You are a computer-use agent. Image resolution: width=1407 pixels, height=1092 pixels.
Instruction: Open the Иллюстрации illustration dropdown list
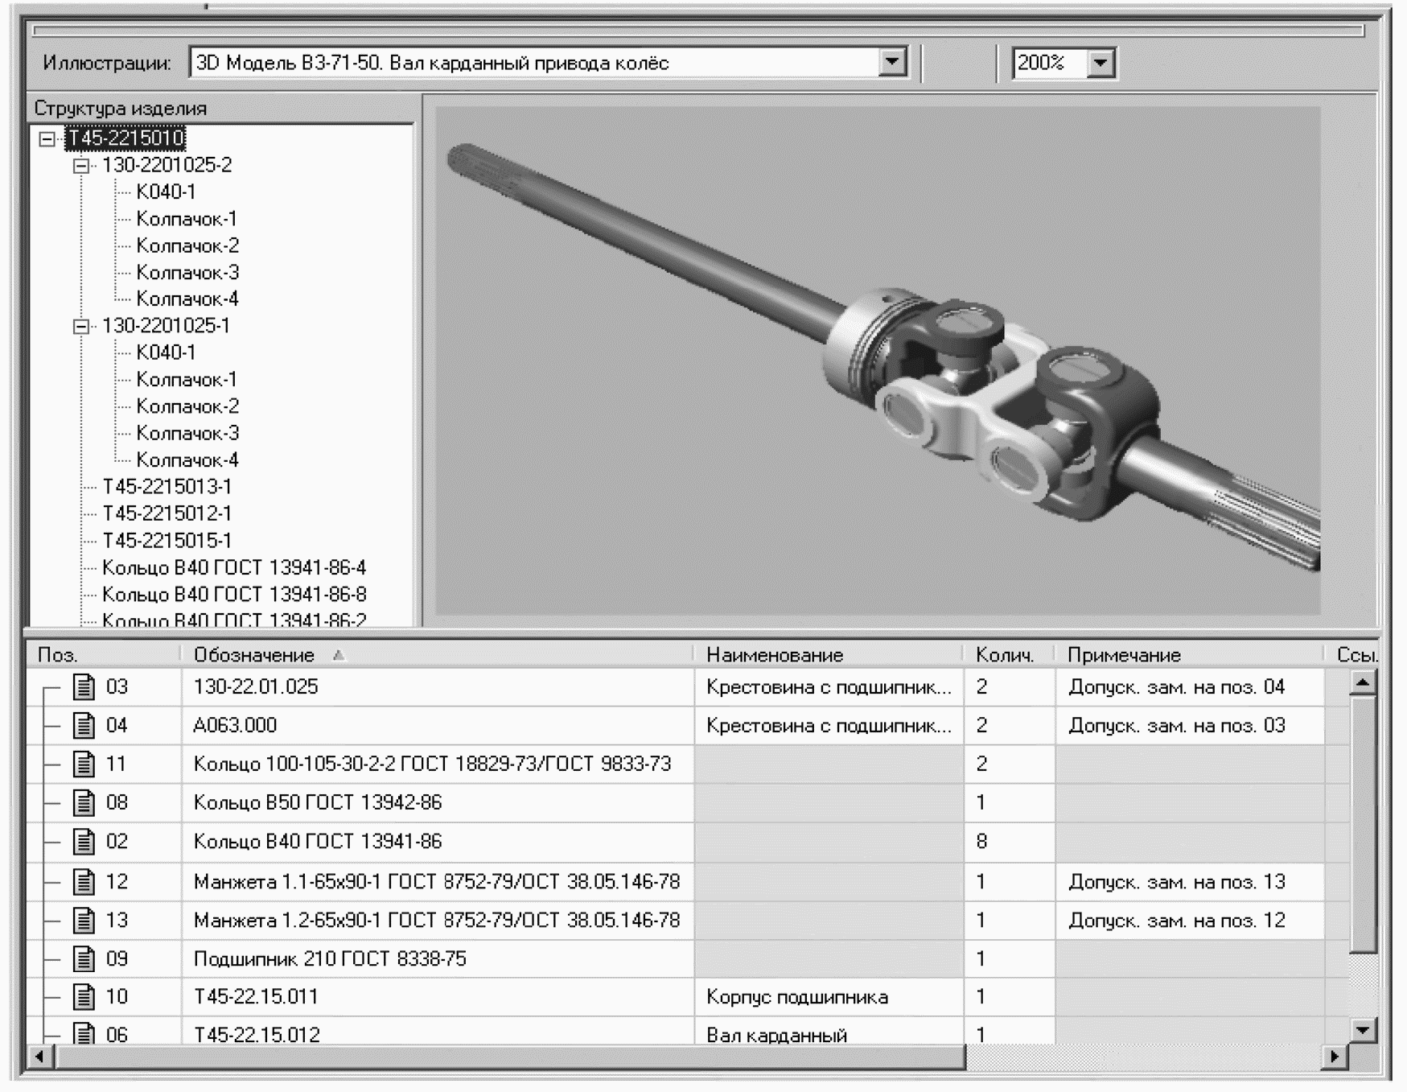point(891,62)
